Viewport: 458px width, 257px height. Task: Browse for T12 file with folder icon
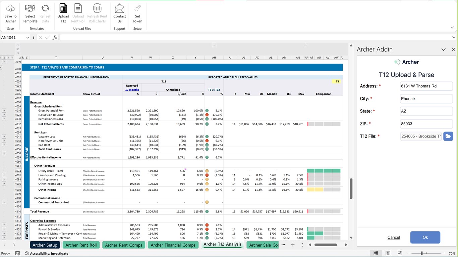[448, 136]
